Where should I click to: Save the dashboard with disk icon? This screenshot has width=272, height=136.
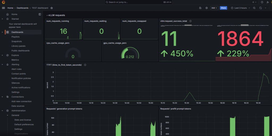click(200, 8)
